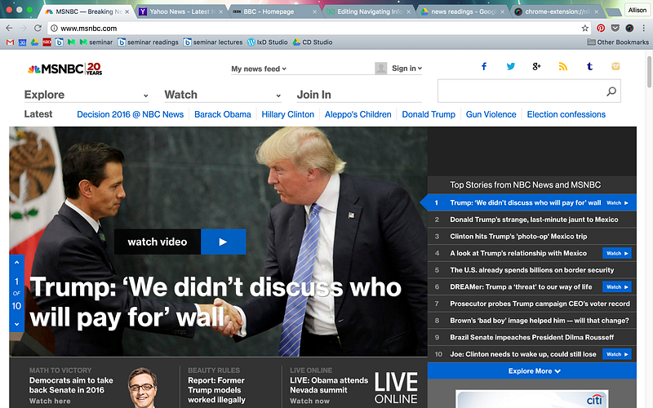This screenshot has width=653, height=408.
Task: Open My news feed dropdown
Action: [259, 69]
